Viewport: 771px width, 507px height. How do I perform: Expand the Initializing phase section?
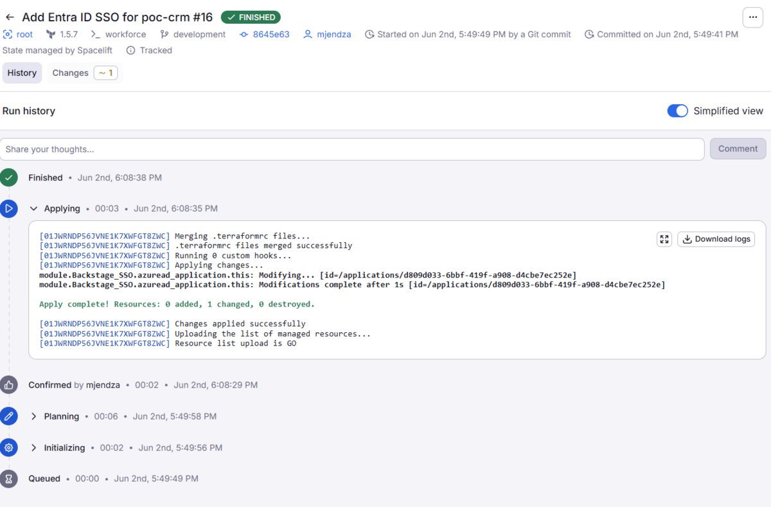pos(34,447)
